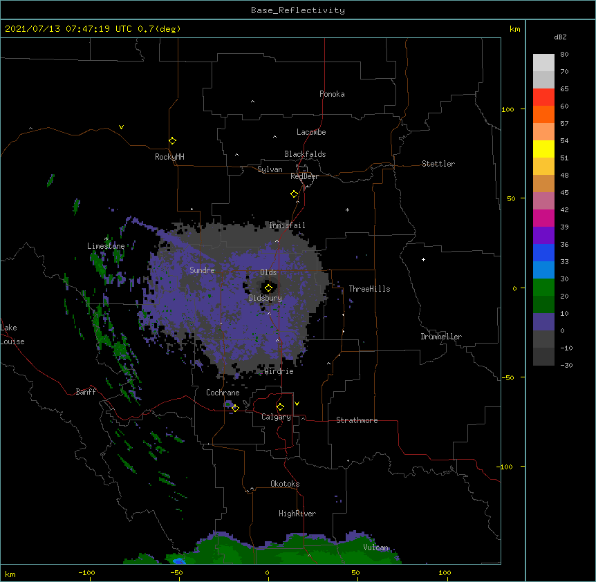596x582 pixels.
Task: Click the -50 tick label on bottom axis
Action: (176, 573)
